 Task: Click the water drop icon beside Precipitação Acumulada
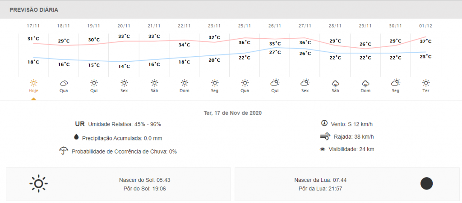point(77,137)
